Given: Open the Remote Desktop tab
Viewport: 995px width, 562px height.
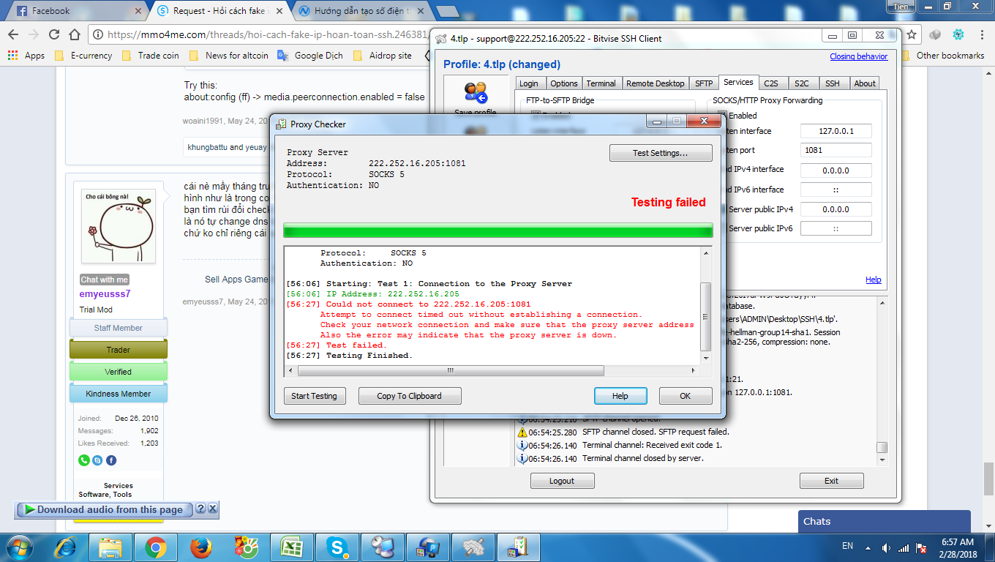Looking at the screenshot, I should (x=656, y=83).
